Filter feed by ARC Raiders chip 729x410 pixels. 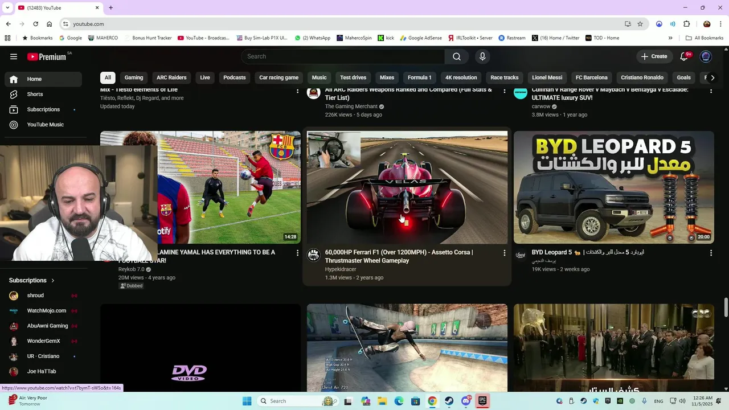171,77
